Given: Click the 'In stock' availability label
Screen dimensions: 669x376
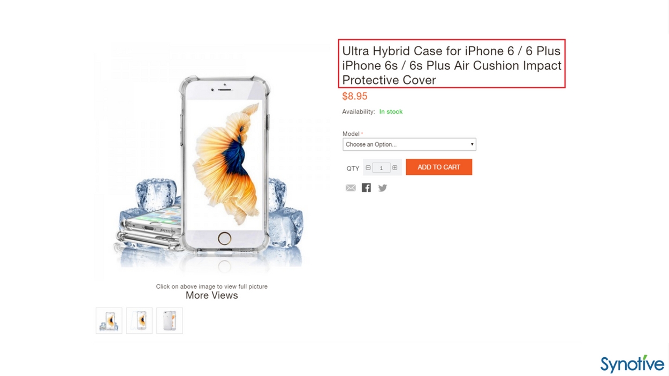Looking at the screenshot, I should point(391,112).
